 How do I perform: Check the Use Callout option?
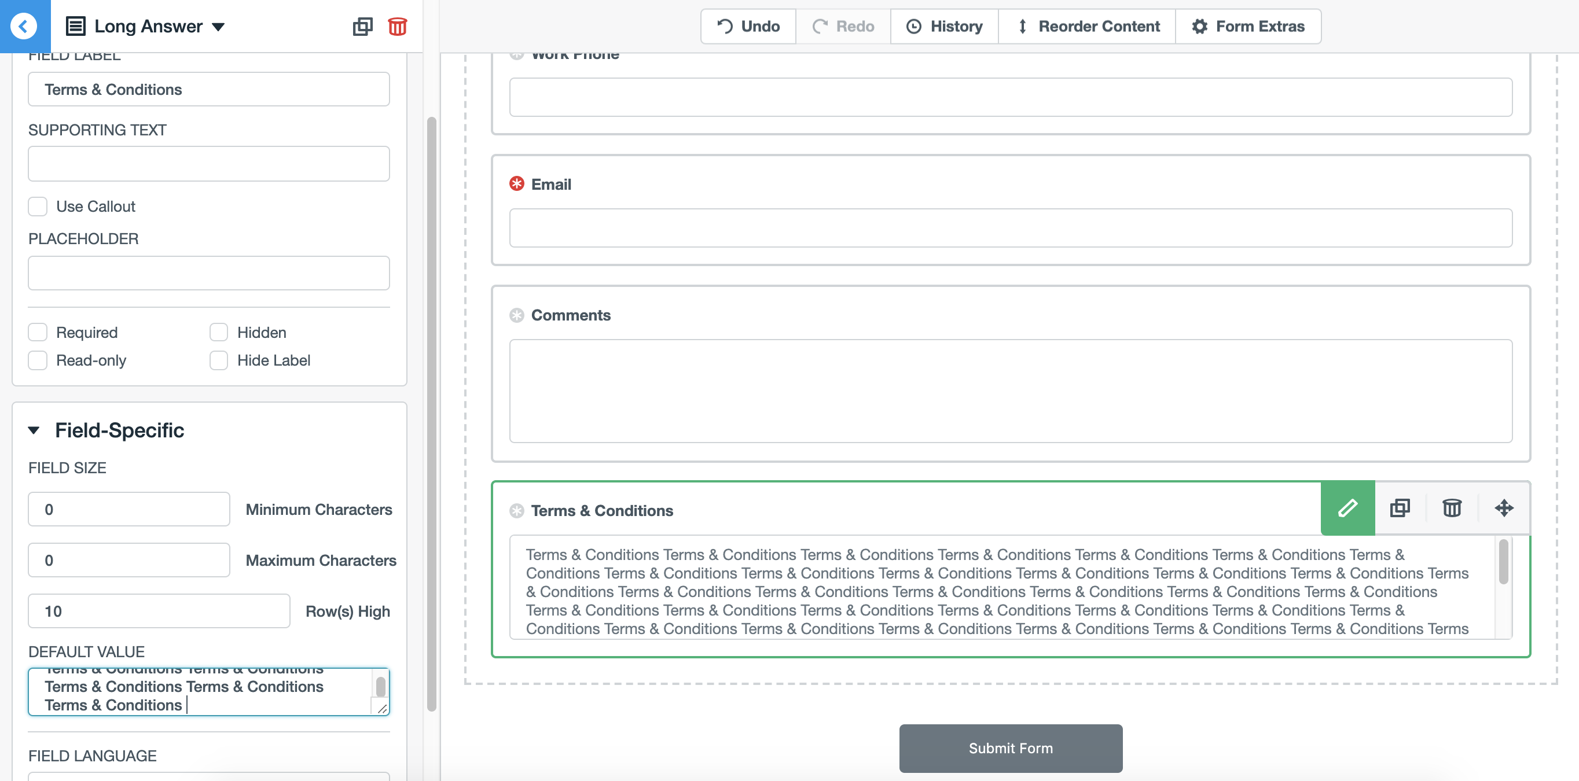click(38, 207)
